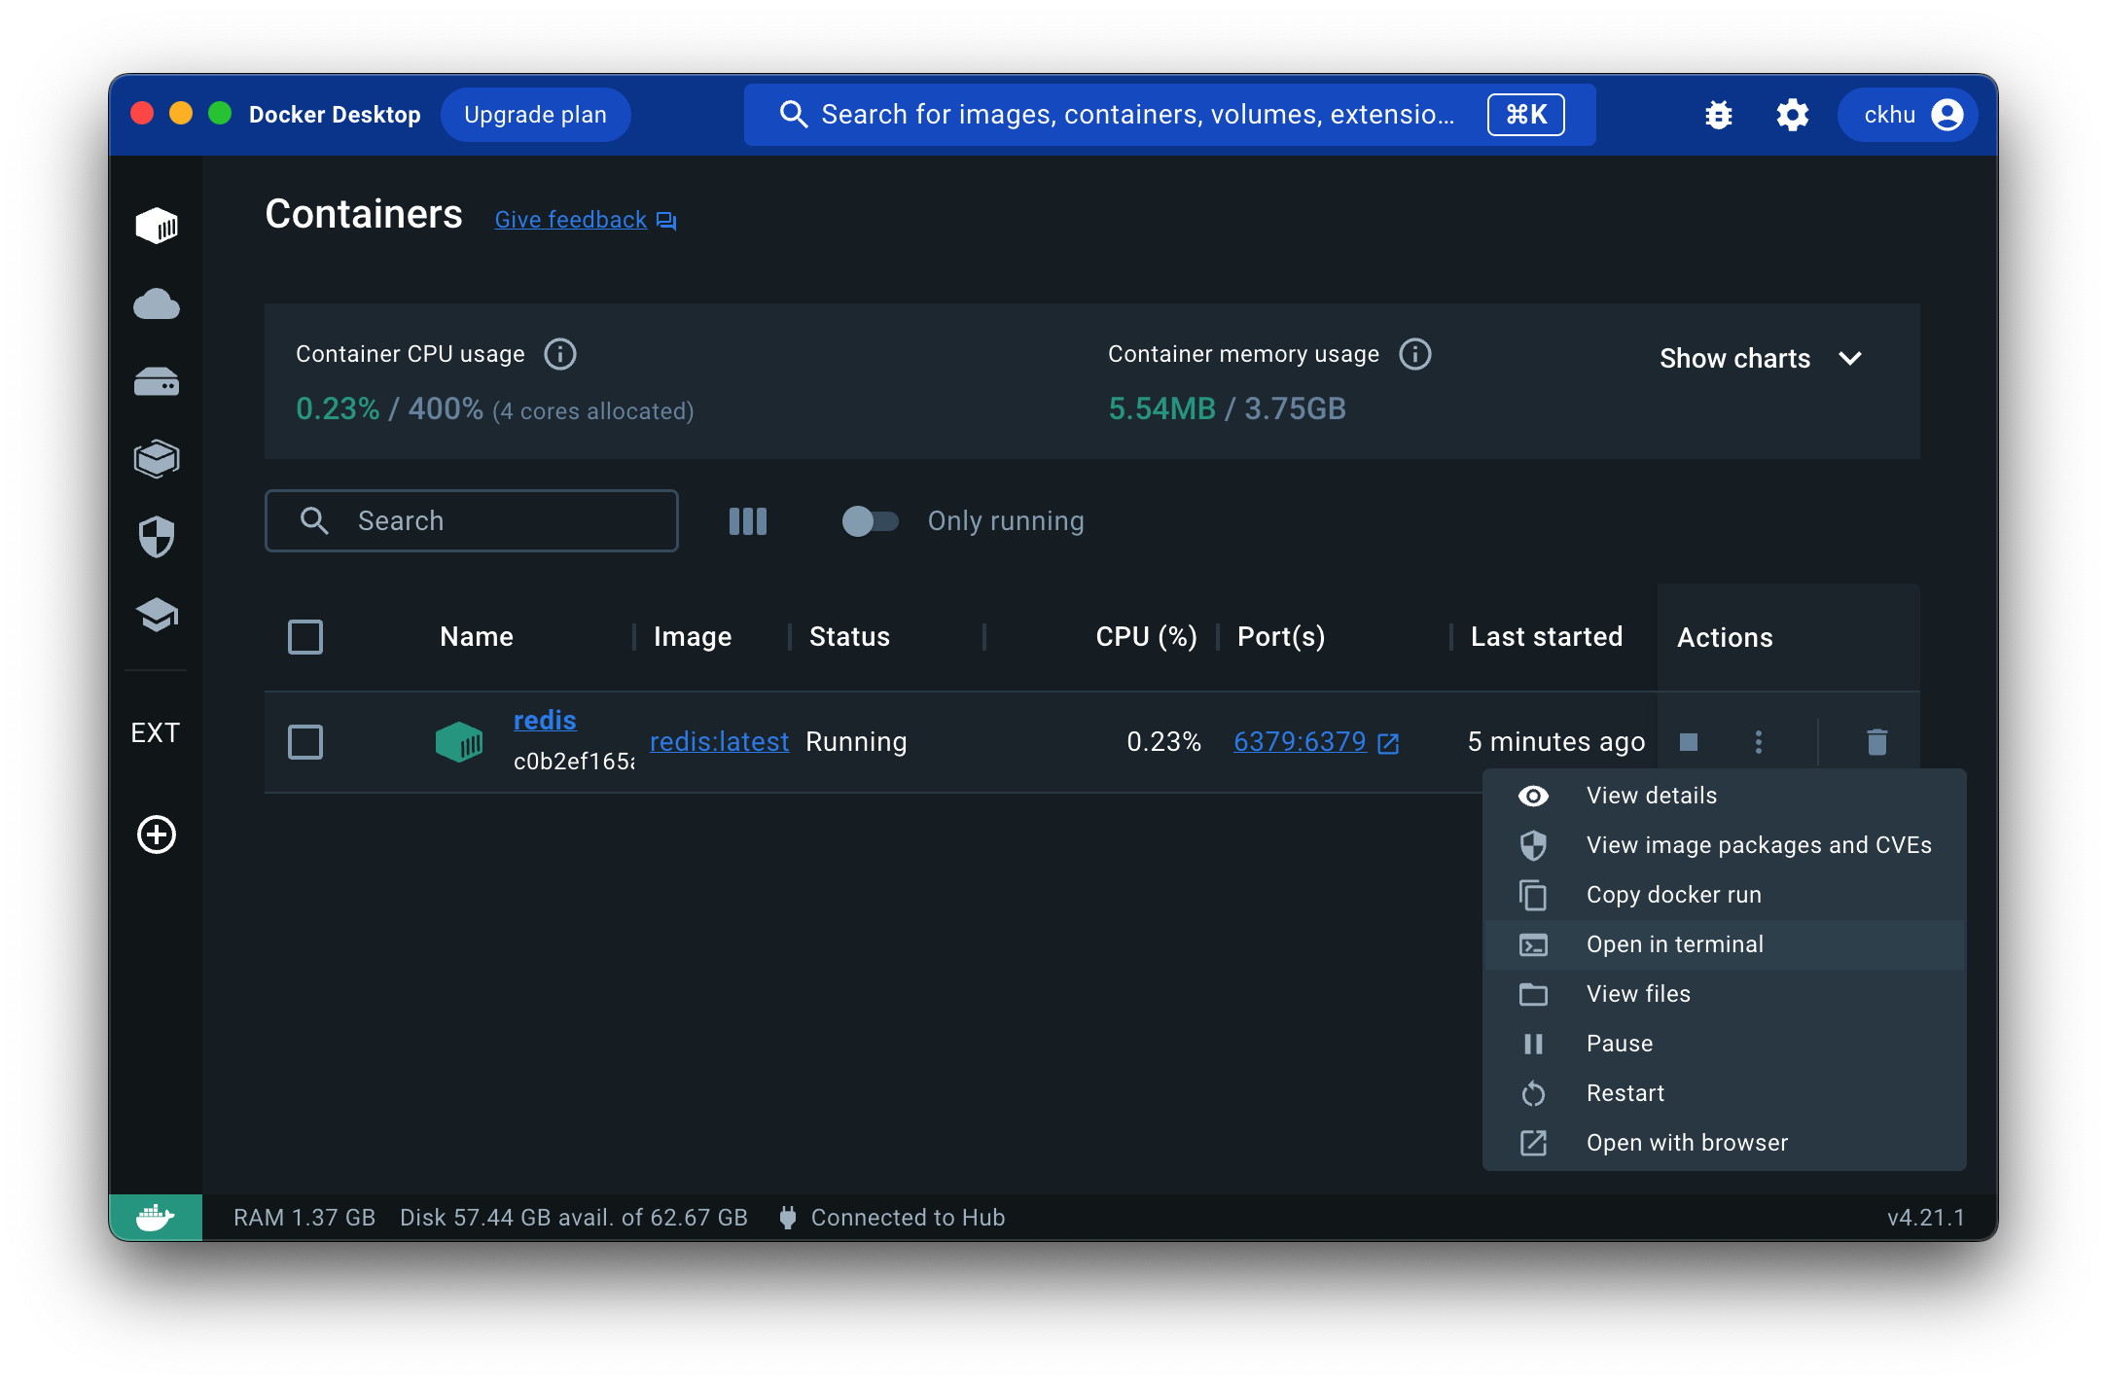
Task: Open the Dev Environments box sidebar icon
Action: tap(156, 459)
